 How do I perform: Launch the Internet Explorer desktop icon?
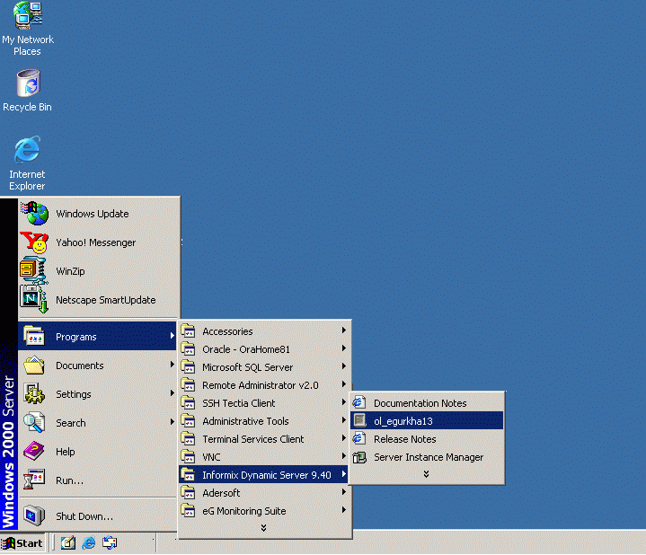[x=27, y=163]
